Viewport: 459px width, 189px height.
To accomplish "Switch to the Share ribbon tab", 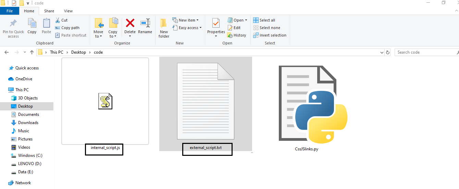I will click(x=49, y=11).
